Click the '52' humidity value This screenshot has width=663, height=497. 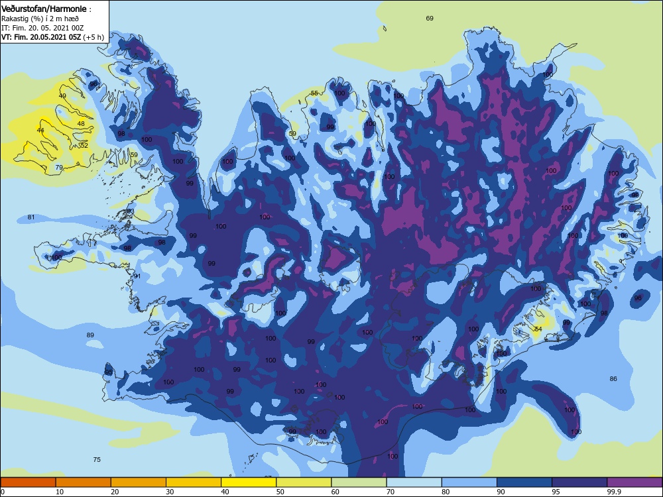click(85, 145)
